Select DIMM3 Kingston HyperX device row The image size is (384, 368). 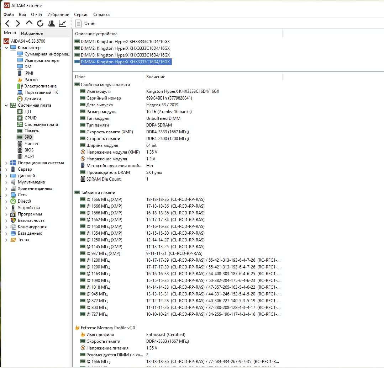coord(122,55)
